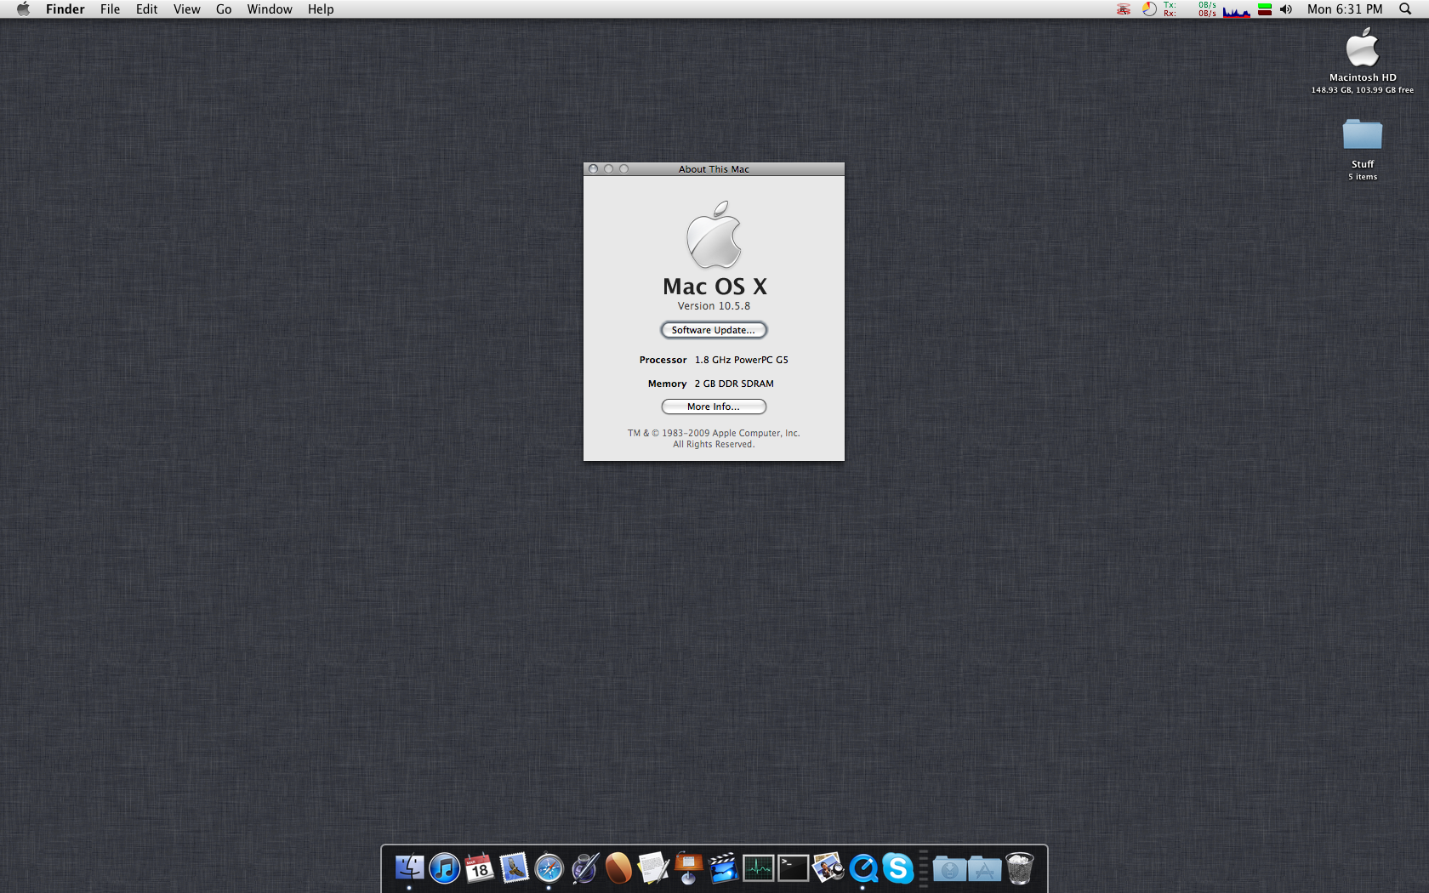Launch Terminal from the dock
Screen dimensions: 1429x893
793,868
